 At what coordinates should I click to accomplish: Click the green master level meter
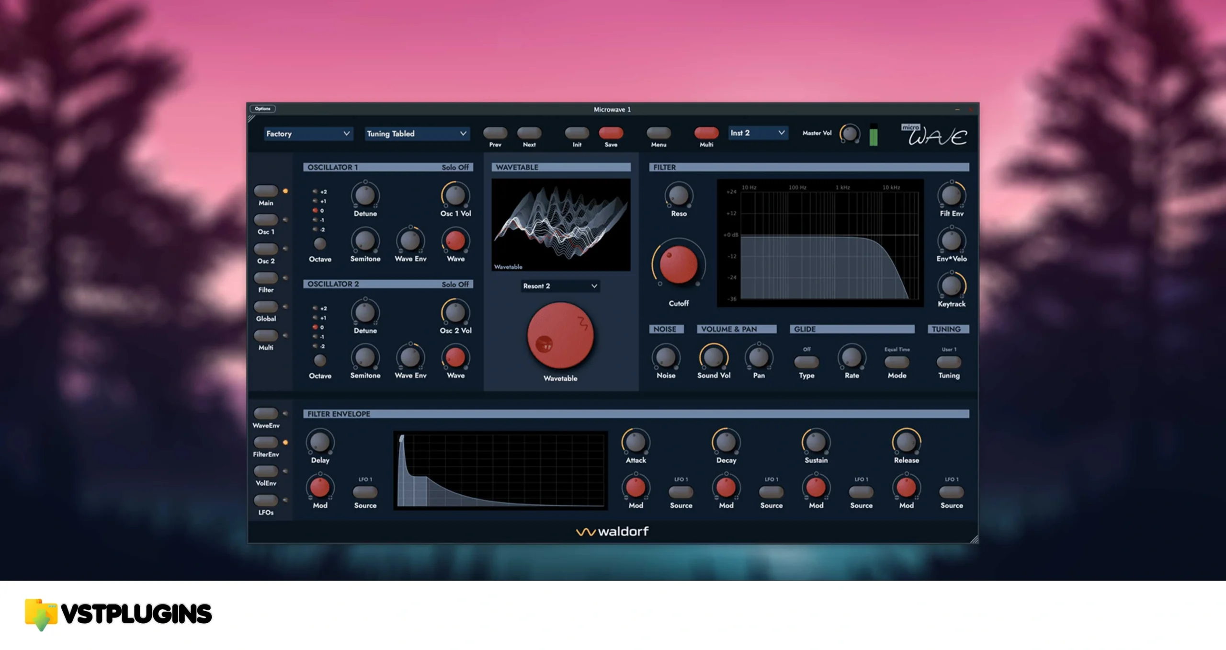click(x=873, y=135)
